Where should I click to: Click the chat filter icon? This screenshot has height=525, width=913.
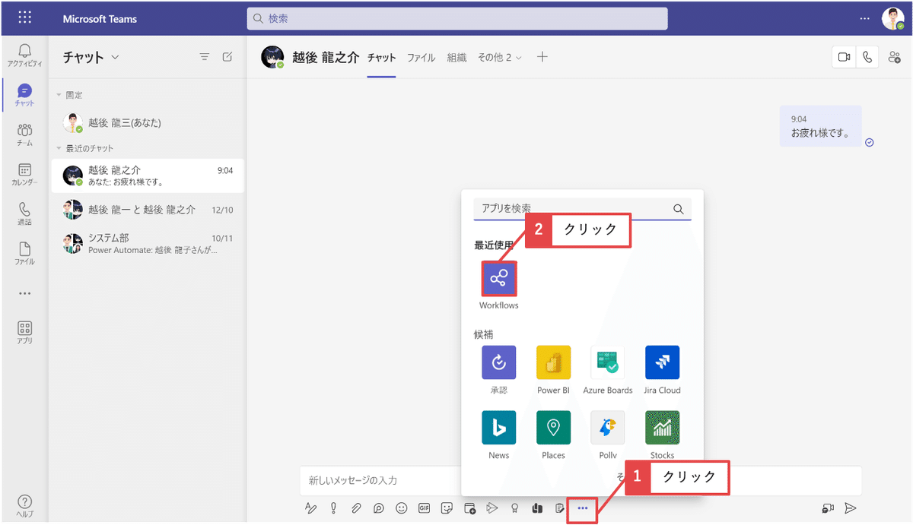(x=204, y=57)
